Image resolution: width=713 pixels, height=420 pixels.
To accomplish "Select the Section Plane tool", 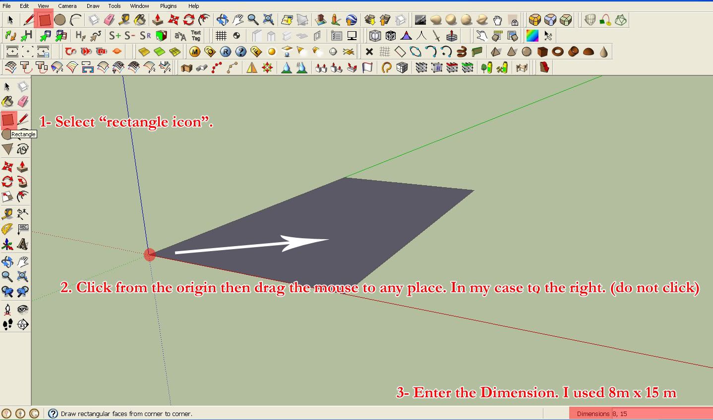I will pyautogui.click(x=22, y=324).
